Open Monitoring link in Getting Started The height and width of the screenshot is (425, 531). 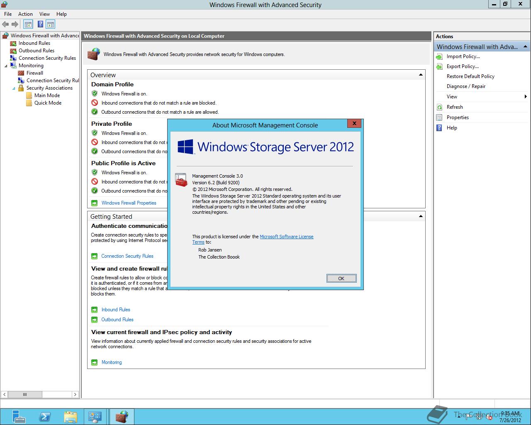tap(112, 362)
